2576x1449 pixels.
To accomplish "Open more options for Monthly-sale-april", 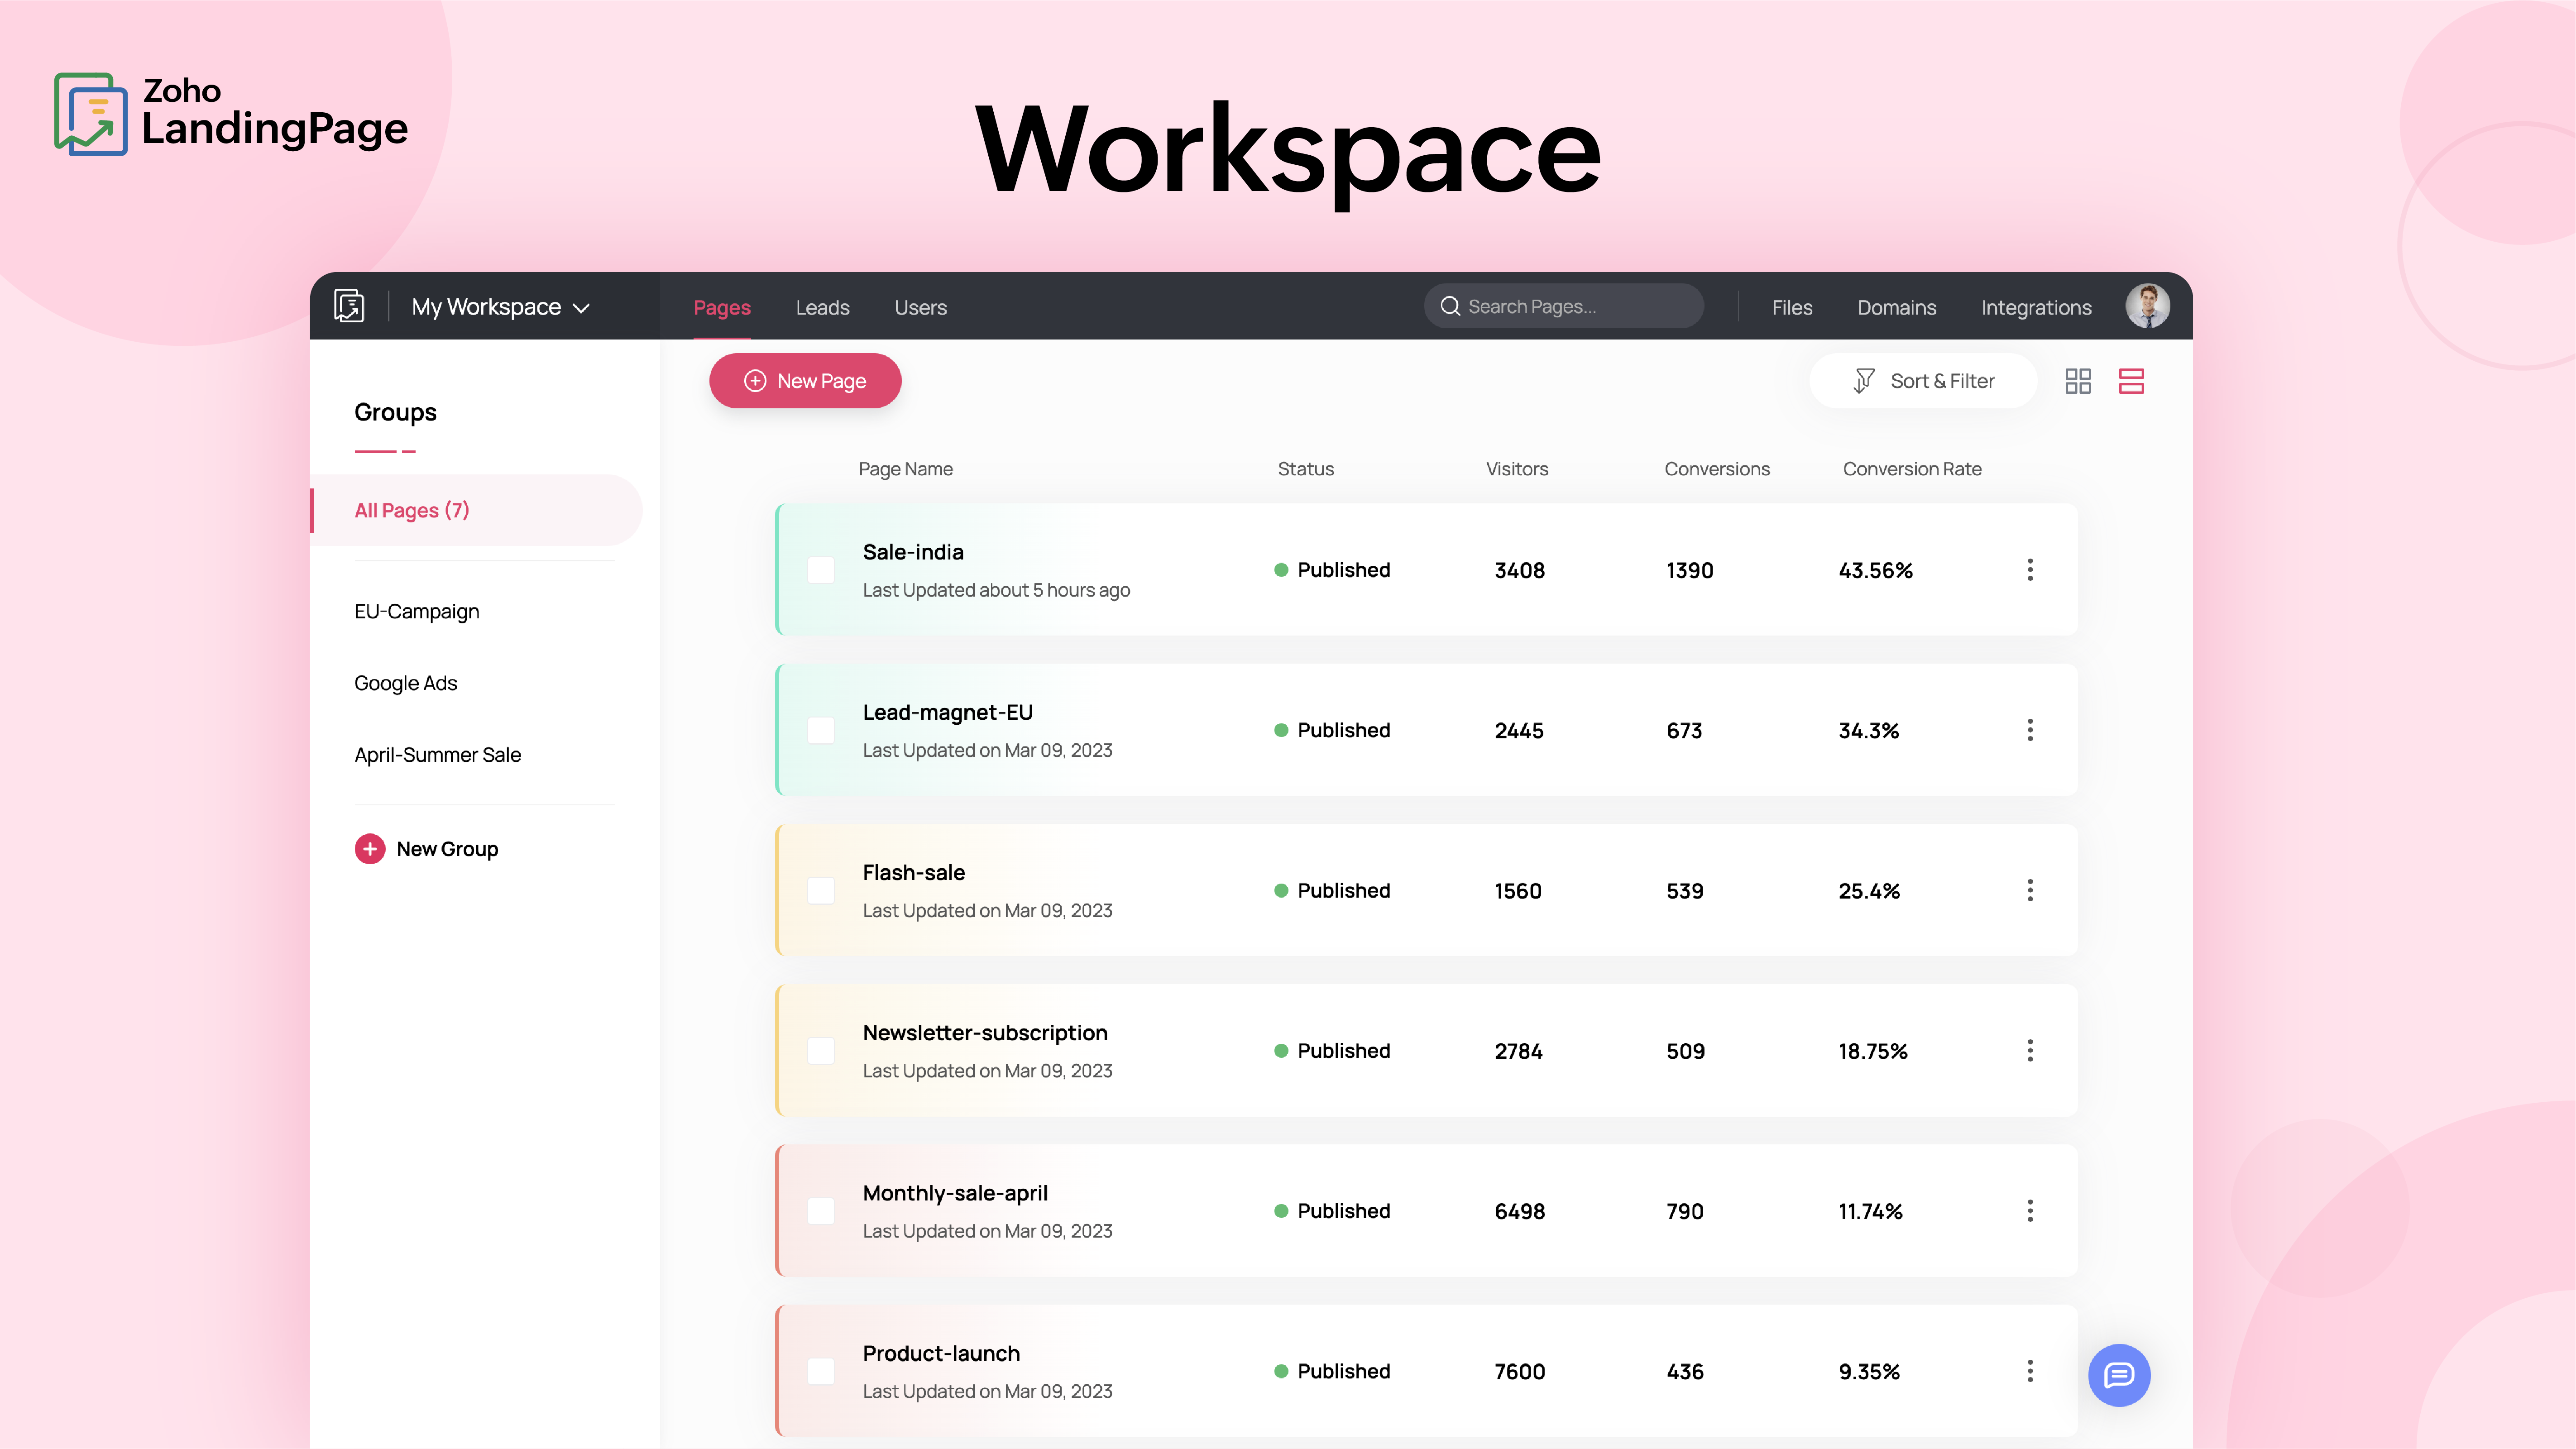I will pyautogui.click(x=2030, y=1211).
